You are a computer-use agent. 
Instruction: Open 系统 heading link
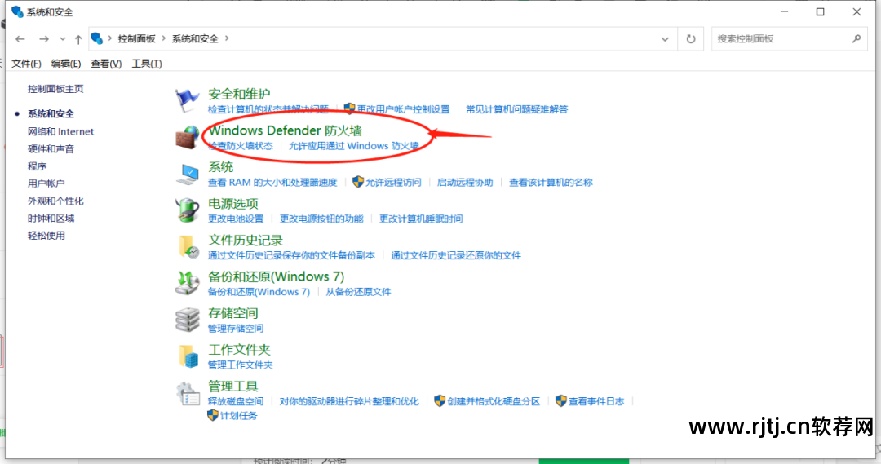point(221,167)
